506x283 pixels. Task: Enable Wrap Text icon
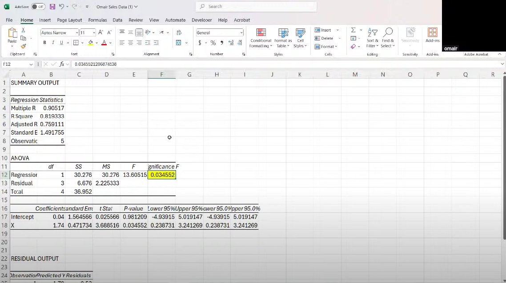[x=179, y=32]
